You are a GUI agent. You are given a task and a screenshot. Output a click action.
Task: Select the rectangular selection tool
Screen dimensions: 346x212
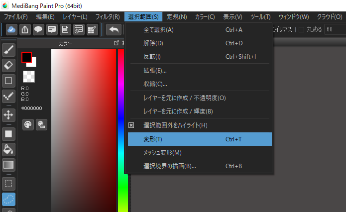point(8,184)
